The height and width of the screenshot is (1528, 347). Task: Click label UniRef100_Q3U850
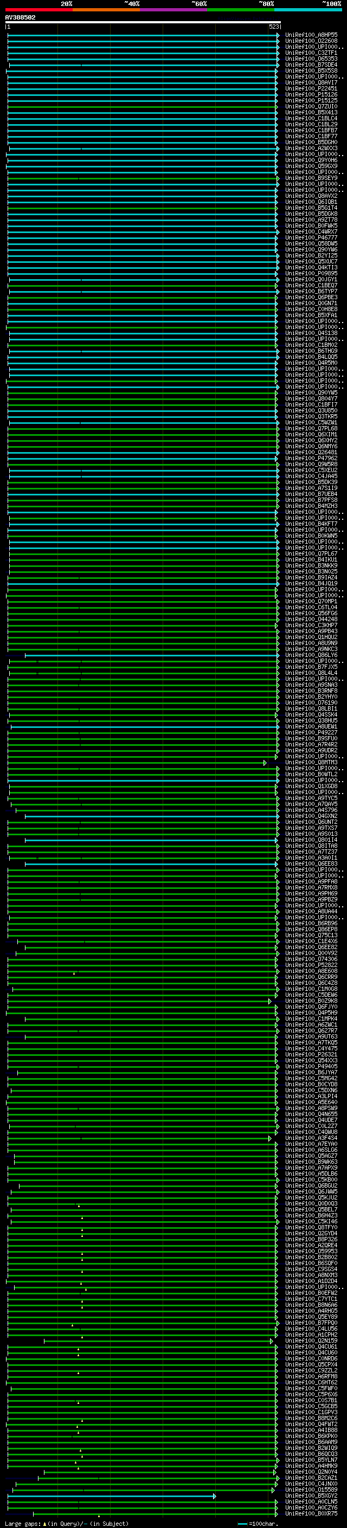click(311, 410)
